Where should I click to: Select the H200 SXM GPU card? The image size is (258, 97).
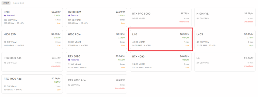tap(96, 17)
